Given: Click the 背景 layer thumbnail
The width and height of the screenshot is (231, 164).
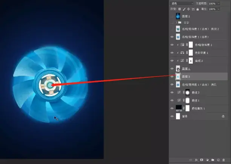Looking at the screenshot, I should tap(178, 116).
